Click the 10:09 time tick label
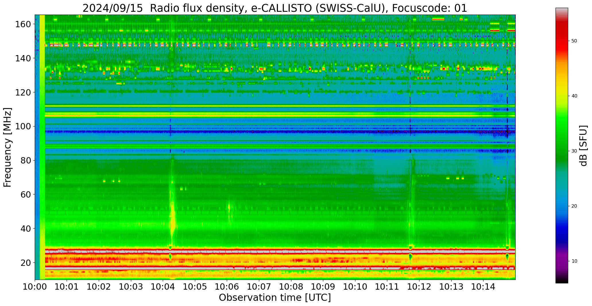The image size is (592, 306). pyautogui.click(x=323, y=286)
